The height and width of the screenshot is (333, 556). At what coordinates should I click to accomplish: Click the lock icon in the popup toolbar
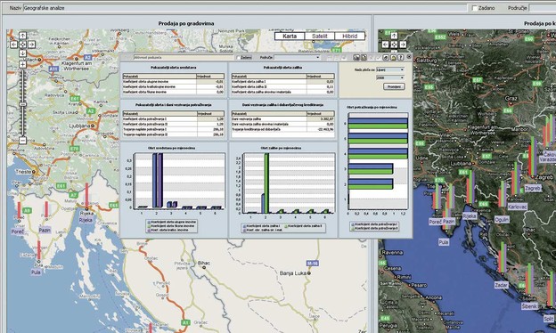393,57
